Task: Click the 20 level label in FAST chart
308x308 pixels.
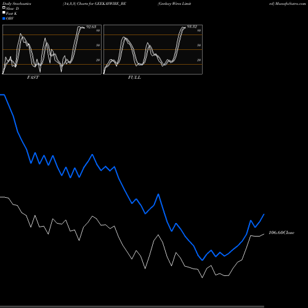Action: point(98,60)
